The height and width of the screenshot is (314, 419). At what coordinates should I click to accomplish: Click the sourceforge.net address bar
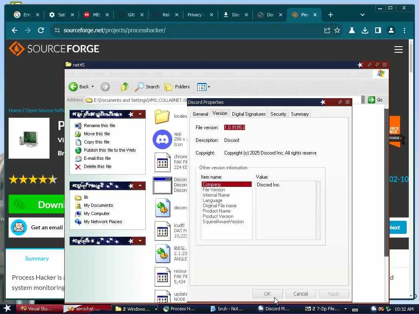[187, 30]
